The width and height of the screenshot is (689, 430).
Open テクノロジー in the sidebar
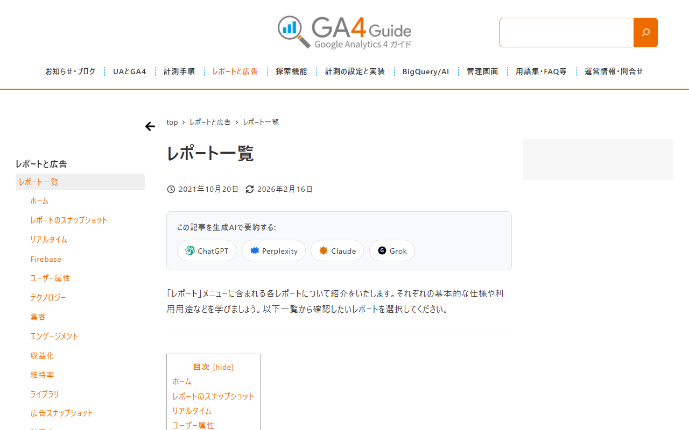(x=48, y=298)
